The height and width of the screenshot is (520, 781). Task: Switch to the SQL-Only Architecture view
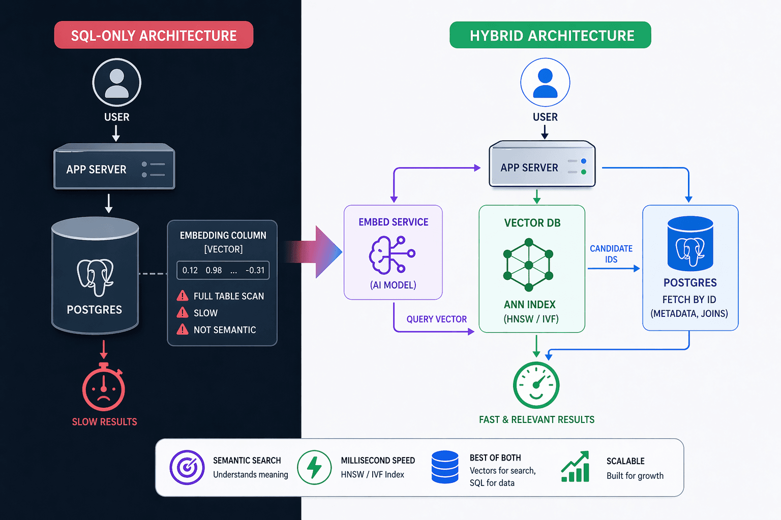(154, 35)
